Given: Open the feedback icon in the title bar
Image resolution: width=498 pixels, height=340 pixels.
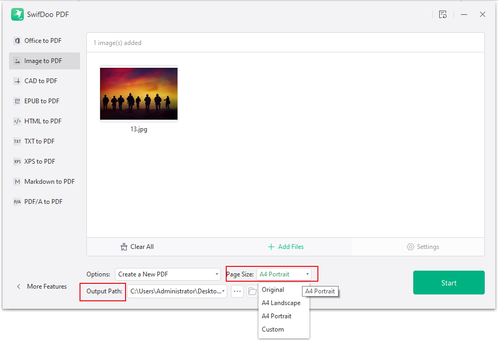Looking at the screenshot, I should (443, 14).
